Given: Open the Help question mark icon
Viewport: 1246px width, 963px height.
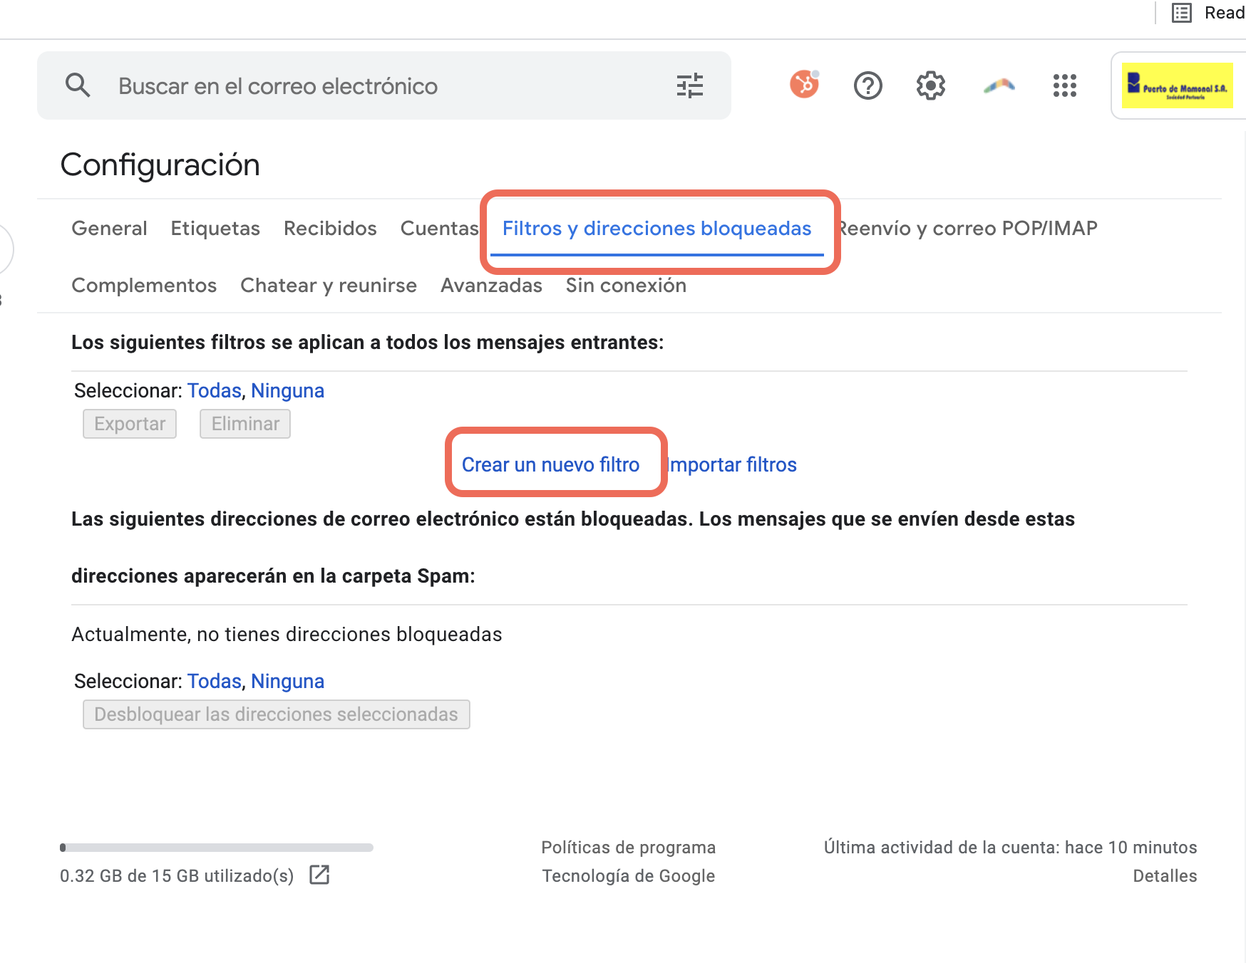Looking at the screenshot, I should (867, 85).
